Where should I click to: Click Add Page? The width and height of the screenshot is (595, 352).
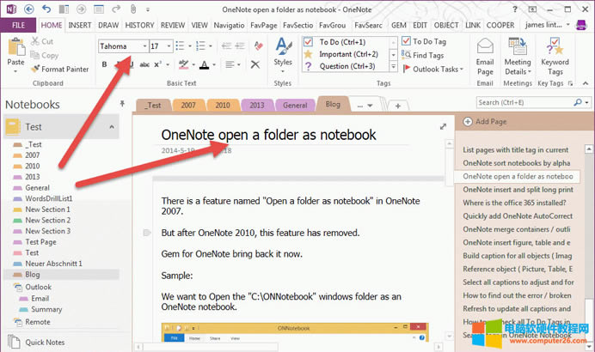point(485,122)
